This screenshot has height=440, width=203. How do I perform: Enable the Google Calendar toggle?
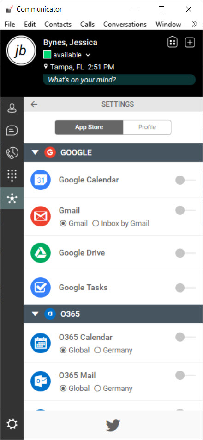[185, 180]
